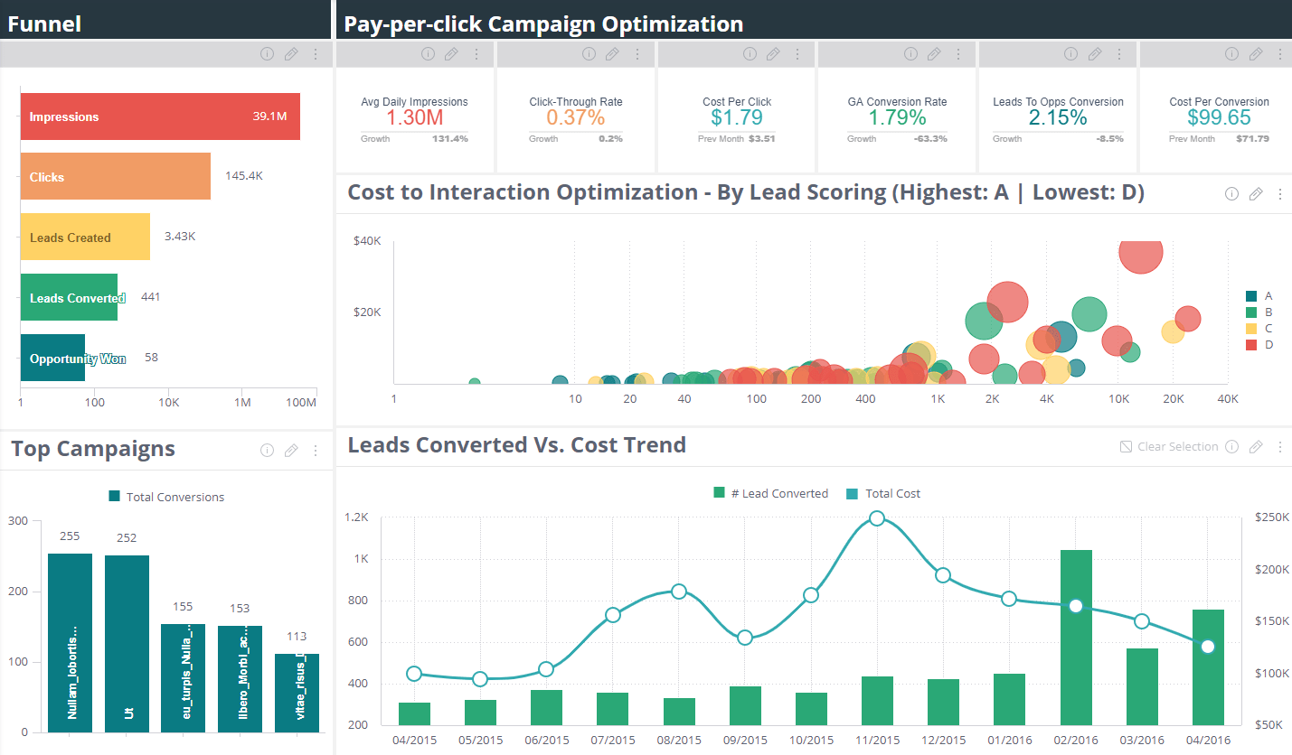Open the edit pencil on Avg Daily Impressions widget
This screenshot has width=1292, height=755.
click(x=451, y=54)
